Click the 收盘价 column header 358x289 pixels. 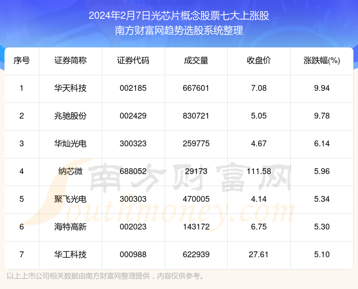(259, 61)
